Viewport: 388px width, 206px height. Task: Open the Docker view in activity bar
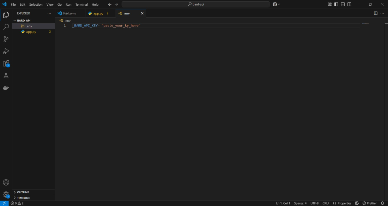(x=6, y=87)
